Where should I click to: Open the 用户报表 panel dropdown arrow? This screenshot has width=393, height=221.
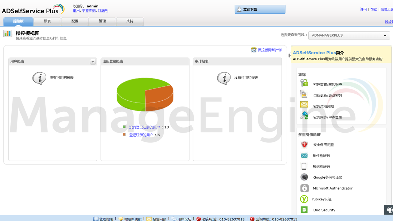[x=93, y=61]
